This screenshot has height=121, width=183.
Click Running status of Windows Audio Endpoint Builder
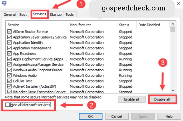click(x=125, y=70)
